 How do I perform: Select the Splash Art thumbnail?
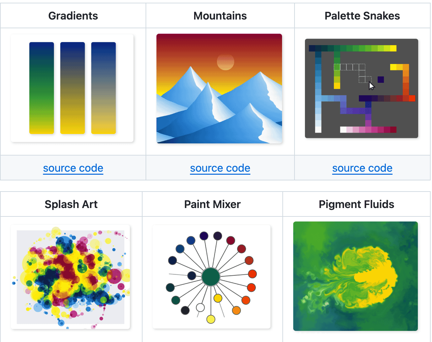pos(70,277)
